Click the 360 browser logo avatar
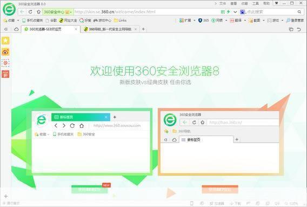 (9, 9)
